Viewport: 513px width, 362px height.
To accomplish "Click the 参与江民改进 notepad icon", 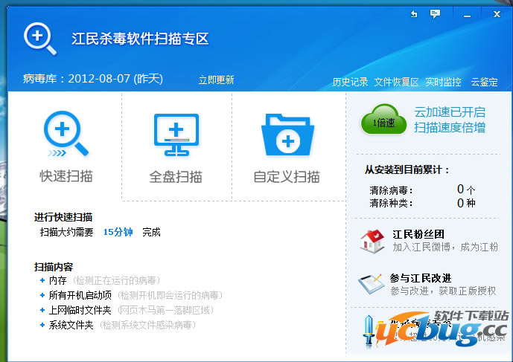I will 372,284.
